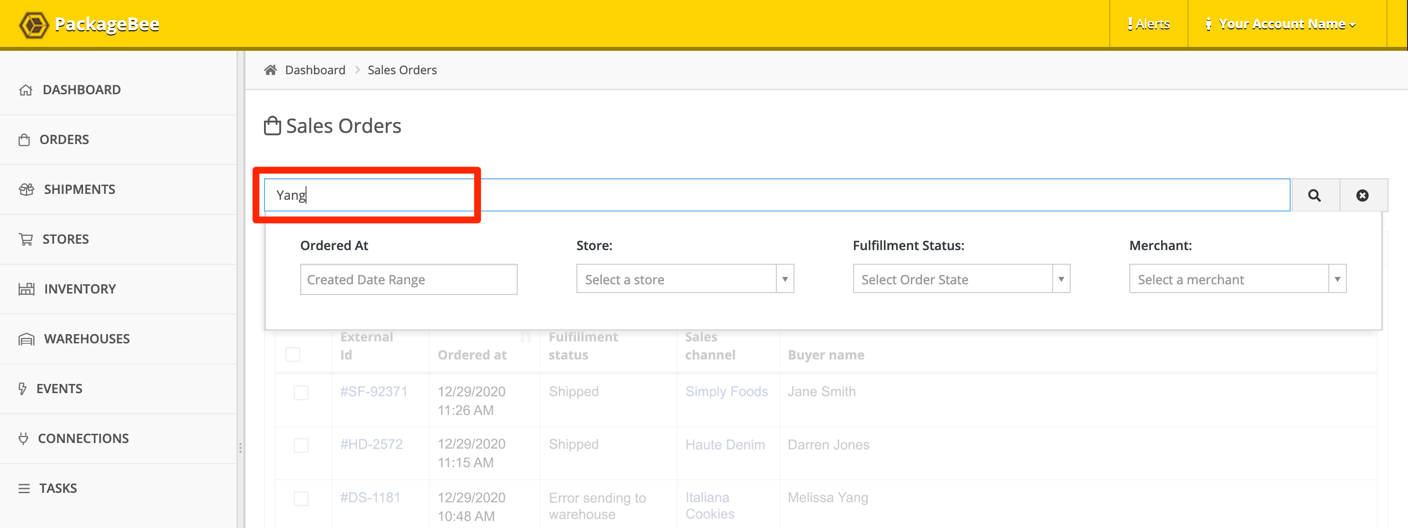Click the External Id column header
Image resolution: width=1408 pixels, height=528 pixels.
pyautogui.click(x=366, y=346)
